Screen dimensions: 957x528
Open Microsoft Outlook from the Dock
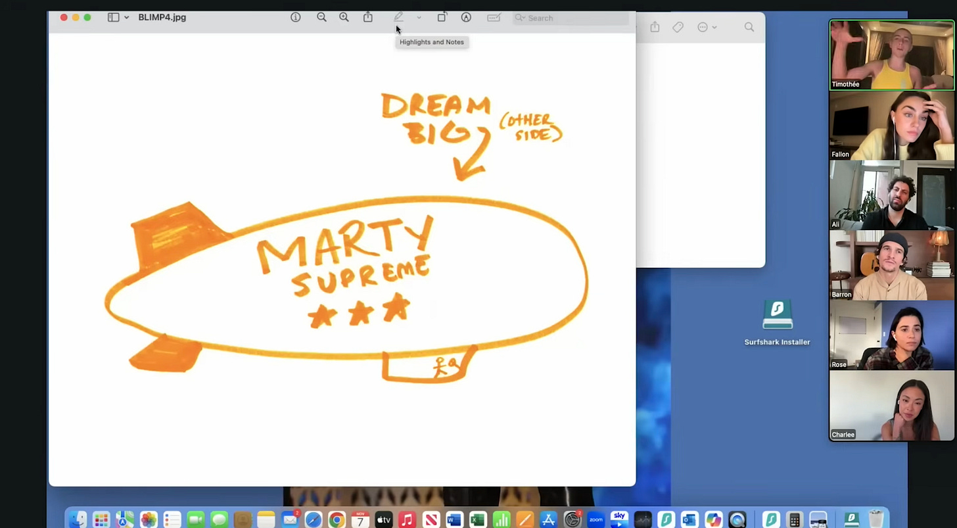coord(689,519)
